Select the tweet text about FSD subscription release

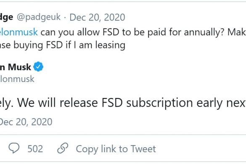(x=123, y=103)
